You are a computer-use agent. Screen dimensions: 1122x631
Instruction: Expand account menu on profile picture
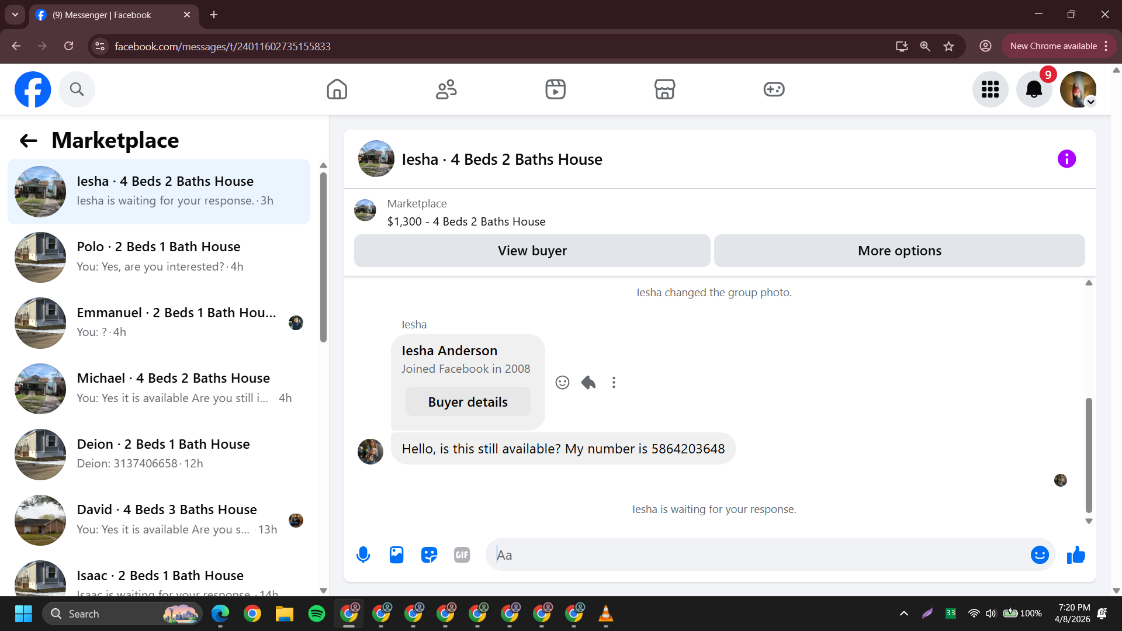click(1090, 102)
